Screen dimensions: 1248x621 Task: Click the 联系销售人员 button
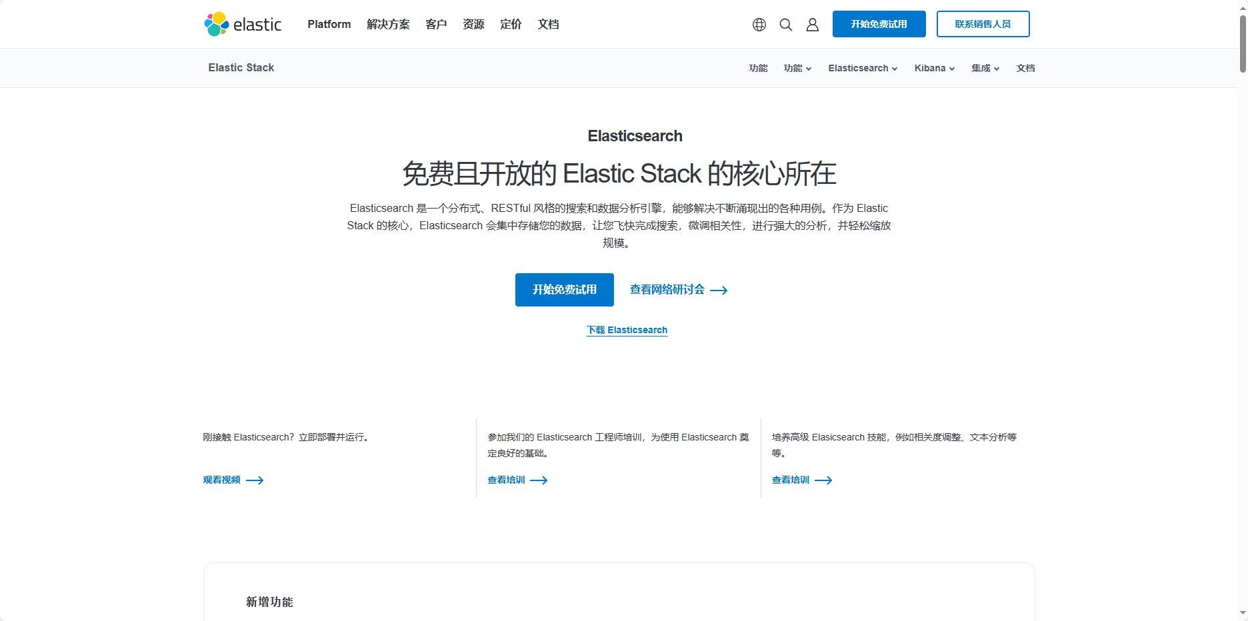tap(983, 24)
